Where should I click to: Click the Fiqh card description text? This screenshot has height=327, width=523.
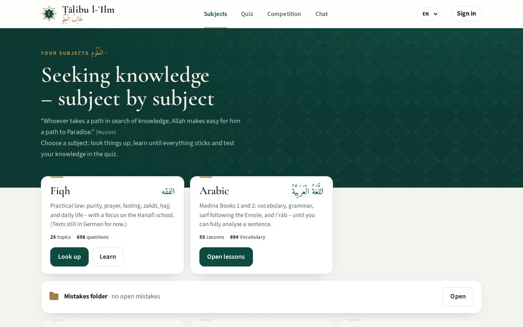[x=112, y=215]
